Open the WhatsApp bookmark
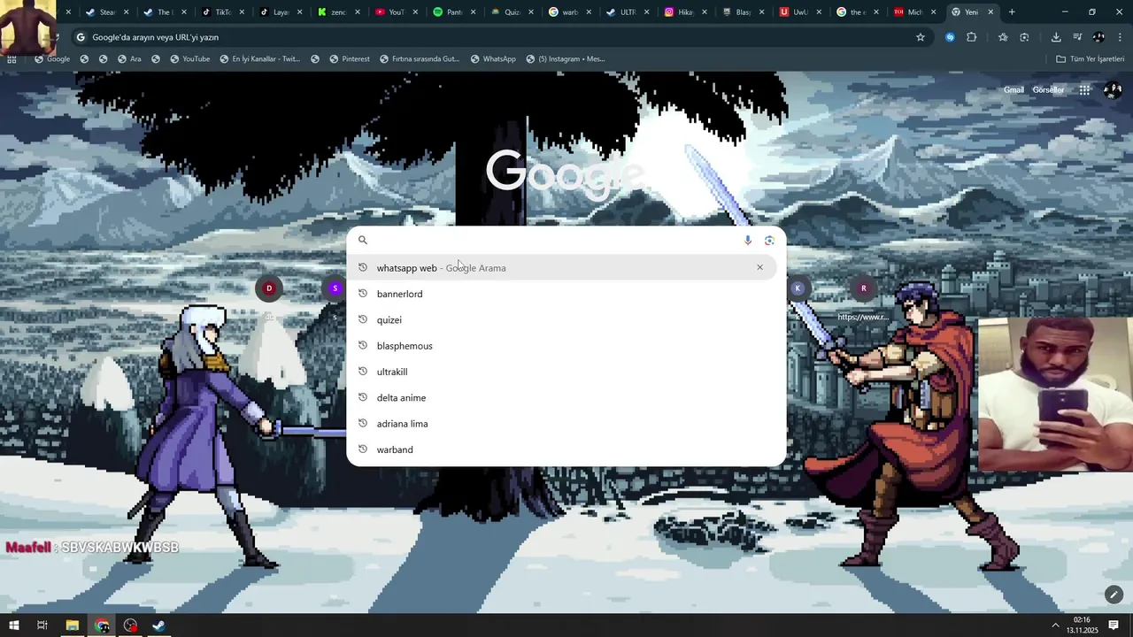1133x637 pixels. pyautogui.click(x=493, y=58)
